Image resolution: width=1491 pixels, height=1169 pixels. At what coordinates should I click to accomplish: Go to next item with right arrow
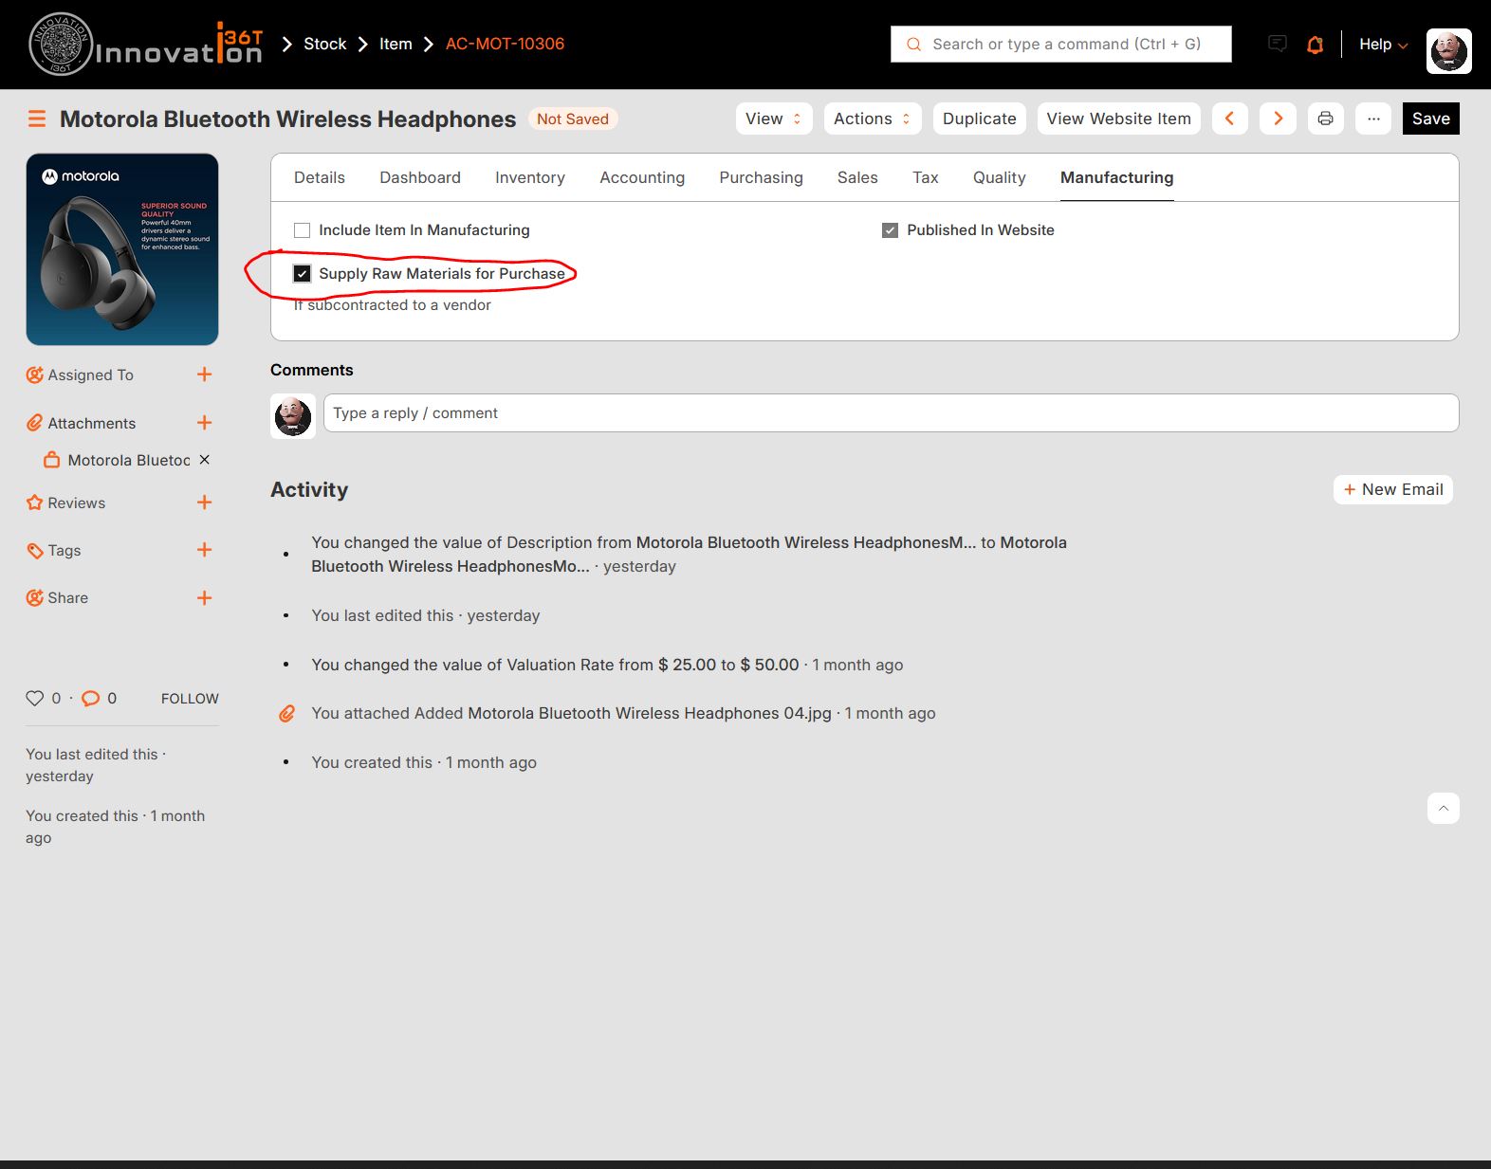click(x=1278, y=119)
